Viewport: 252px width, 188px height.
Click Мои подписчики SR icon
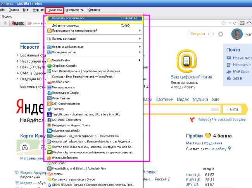click(x=49, y=88)
